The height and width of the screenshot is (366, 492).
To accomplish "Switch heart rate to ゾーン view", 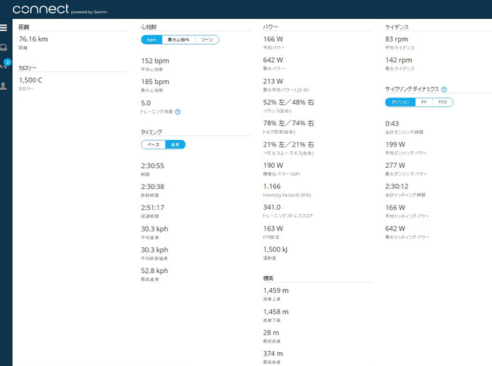I will 207,40.
